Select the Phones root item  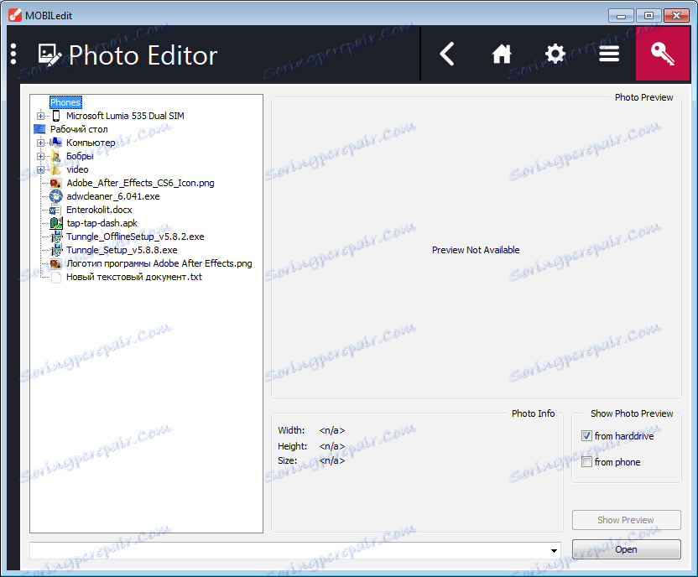pos(65,102)
